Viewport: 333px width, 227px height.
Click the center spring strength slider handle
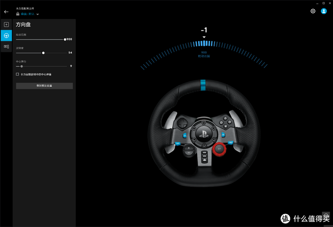(x=21, y=66)
